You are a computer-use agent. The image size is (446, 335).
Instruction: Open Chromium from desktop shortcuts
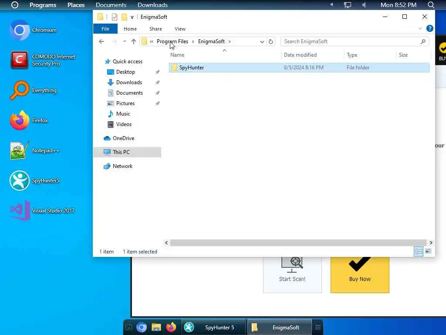pos(19,30)
